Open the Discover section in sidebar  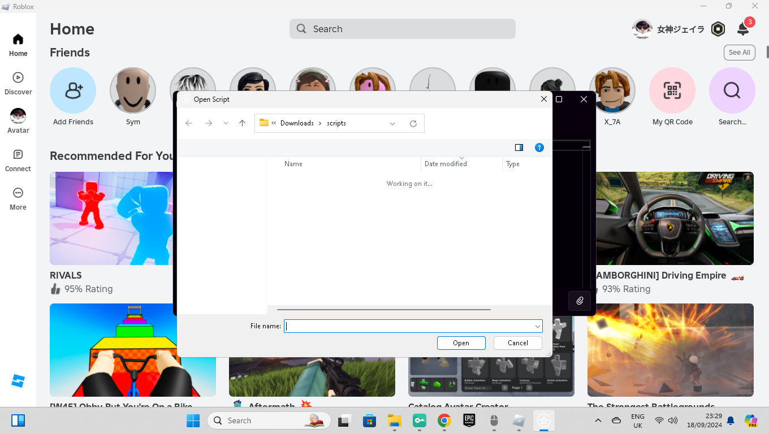18,84
